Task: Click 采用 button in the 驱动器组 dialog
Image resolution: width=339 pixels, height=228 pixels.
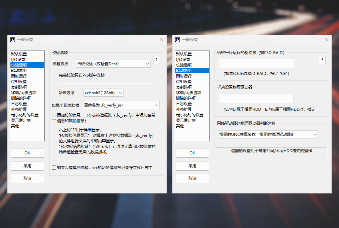Action: (192, 166)
